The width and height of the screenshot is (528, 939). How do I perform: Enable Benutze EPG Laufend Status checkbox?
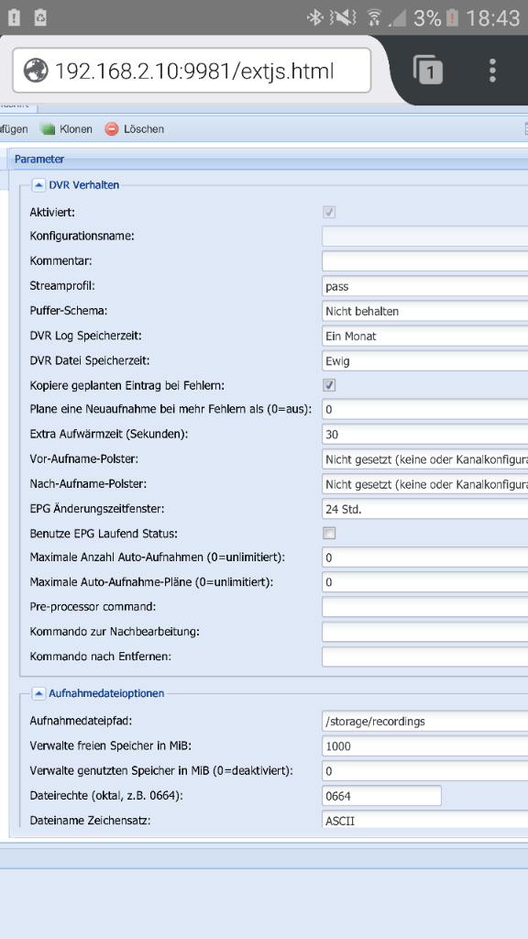point(329,533)
